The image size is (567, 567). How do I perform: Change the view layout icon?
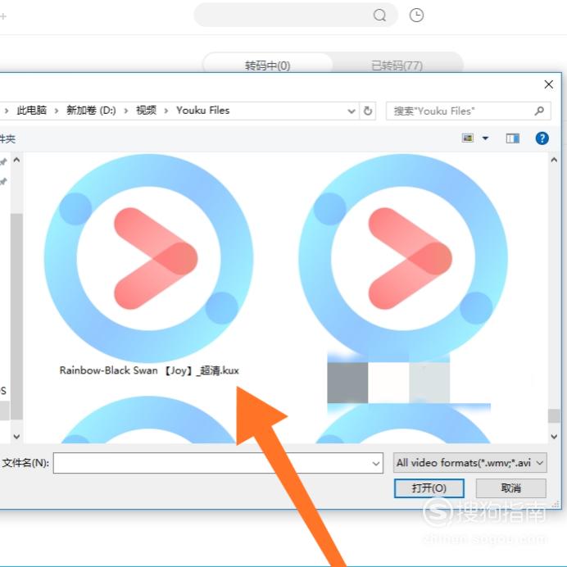[x=468, y=138]
